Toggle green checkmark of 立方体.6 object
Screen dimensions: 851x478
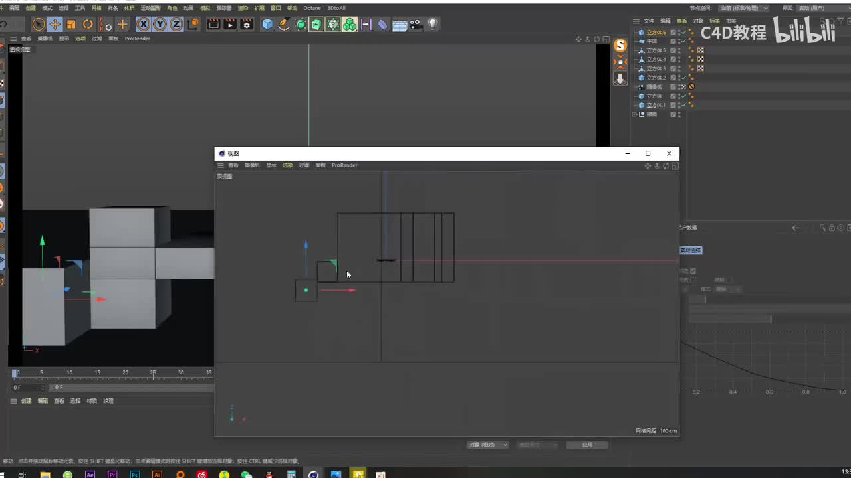pyautogui.click(x=683, y=32)
